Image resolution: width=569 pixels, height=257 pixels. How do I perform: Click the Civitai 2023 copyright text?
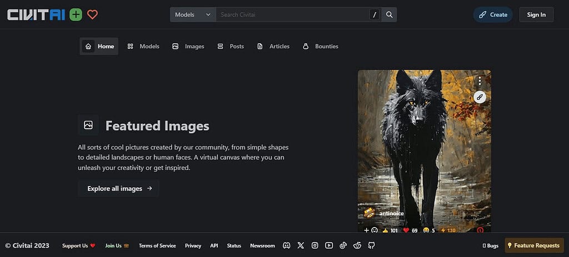27,245
